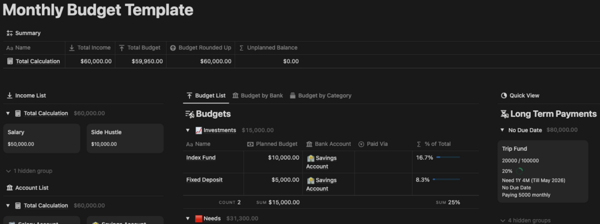Image resolution: width=600 pixels, height=224 pixels.
Task: Open the Total Calculation summary page
Action: [38, 61]
